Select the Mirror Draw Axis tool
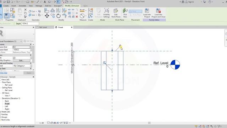The width and height of the screenshot is (227, 128). click(64, 10)
